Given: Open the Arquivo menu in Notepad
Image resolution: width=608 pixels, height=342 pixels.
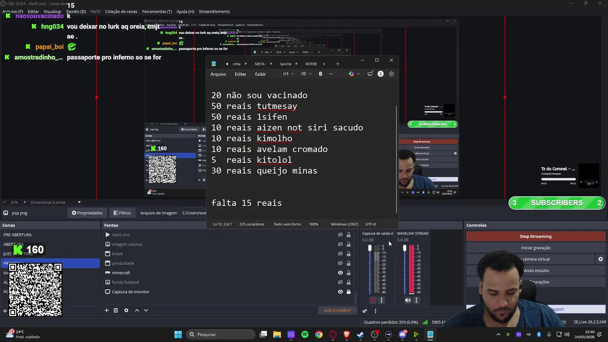Looking at the screenshot, I should 218,74.
